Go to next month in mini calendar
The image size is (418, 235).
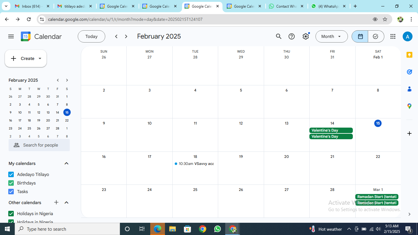(x=67, y=80)
